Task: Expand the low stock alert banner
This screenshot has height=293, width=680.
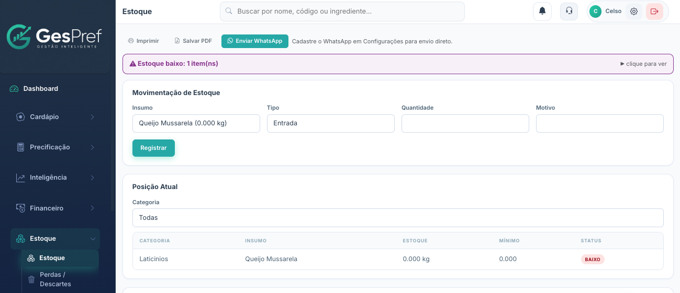Action: tap(398, 64)
